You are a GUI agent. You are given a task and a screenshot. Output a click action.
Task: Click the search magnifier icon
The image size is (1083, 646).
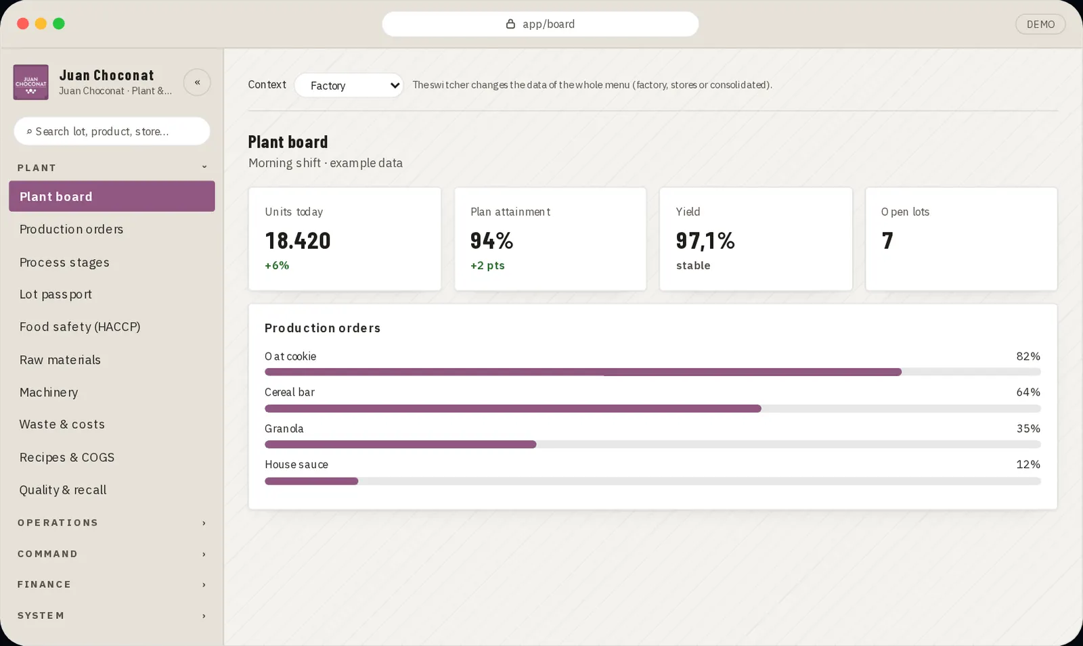pyautogui.click(x=29, y=131)
